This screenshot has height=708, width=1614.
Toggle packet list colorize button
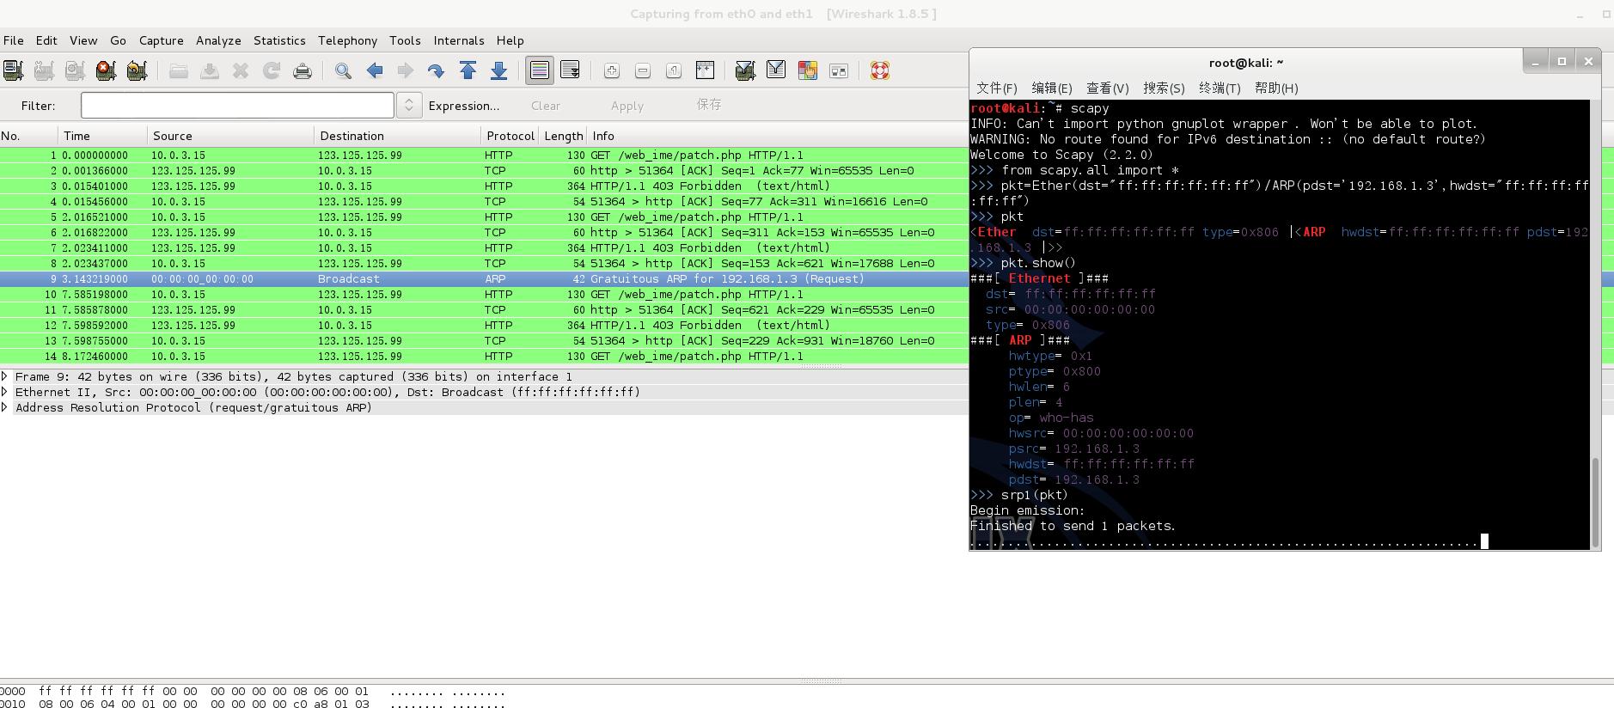[x=540, y=70]
